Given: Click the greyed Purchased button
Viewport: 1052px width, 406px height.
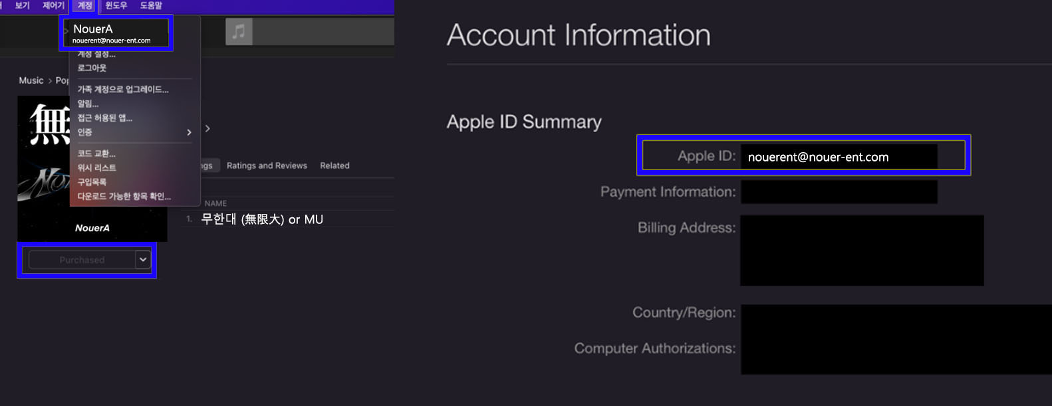Looking at the screenshot, I should tap(82, 260).
